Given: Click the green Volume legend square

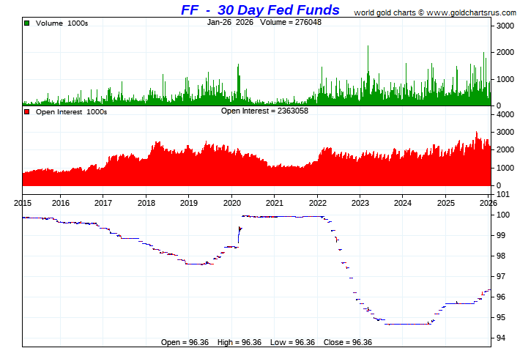Looking at the screenshot, I should 27,23.
